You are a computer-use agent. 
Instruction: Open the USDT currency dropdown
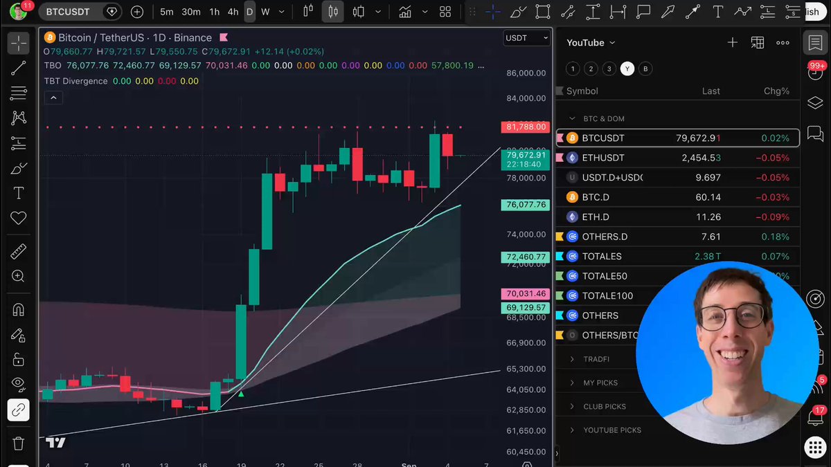pos(527,38)
